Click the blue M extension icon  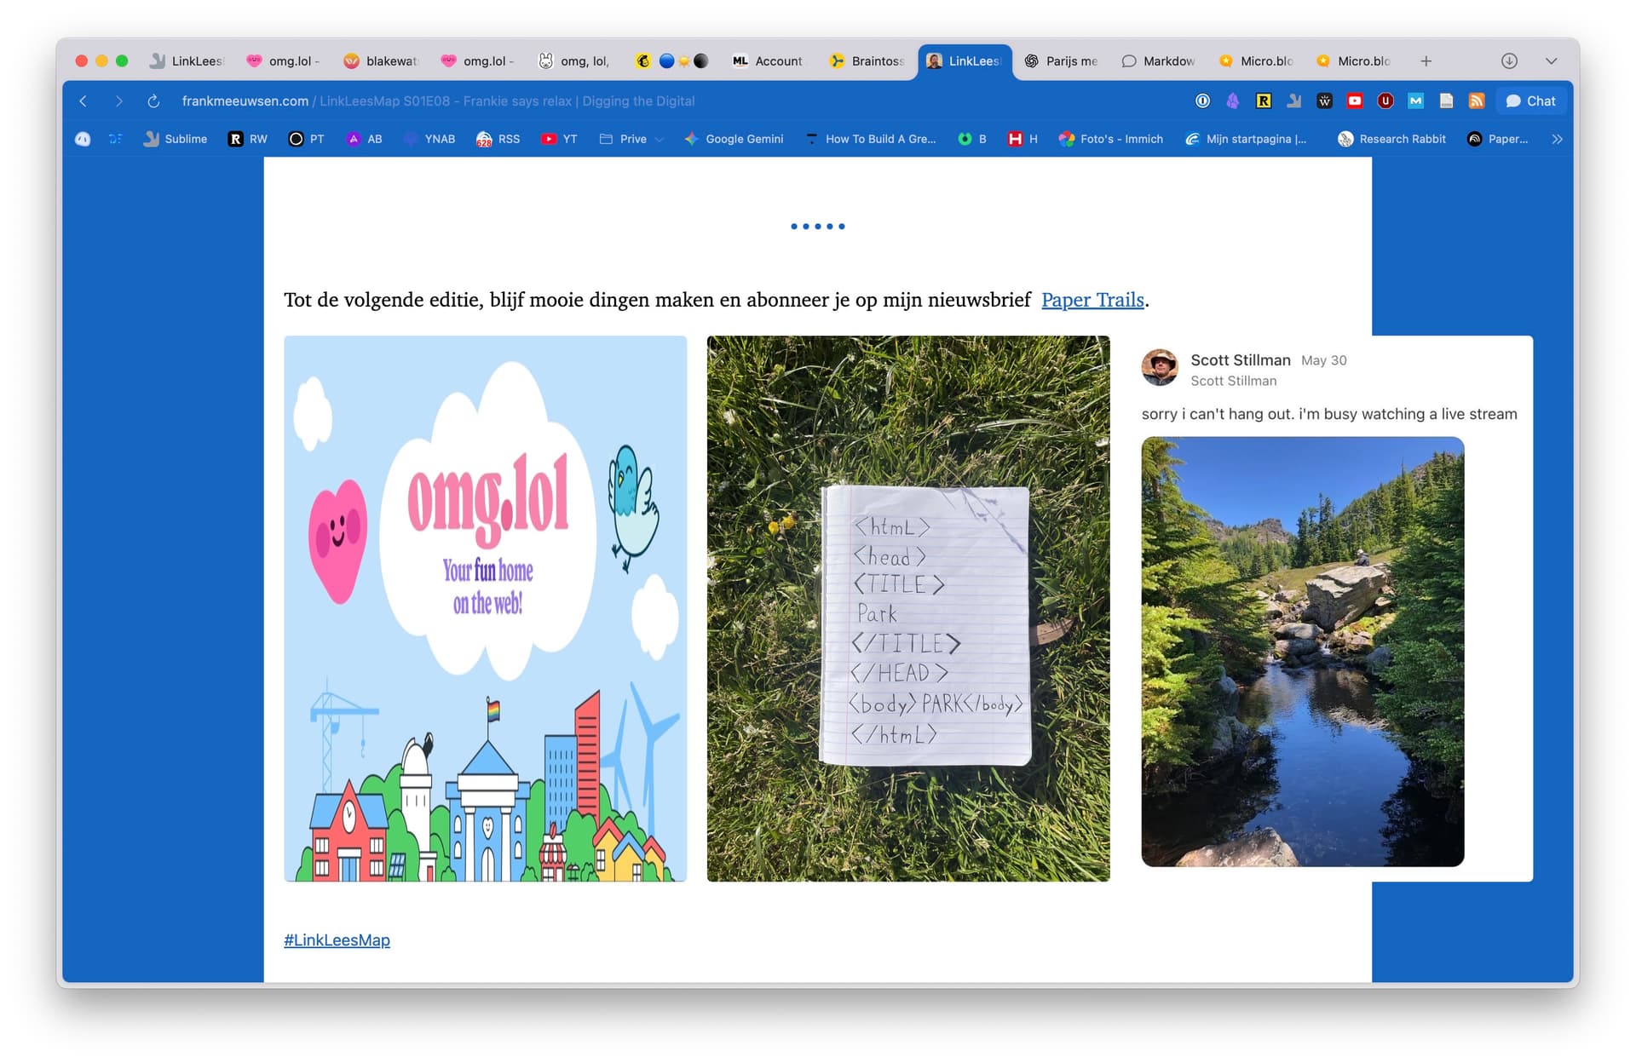1415,101
